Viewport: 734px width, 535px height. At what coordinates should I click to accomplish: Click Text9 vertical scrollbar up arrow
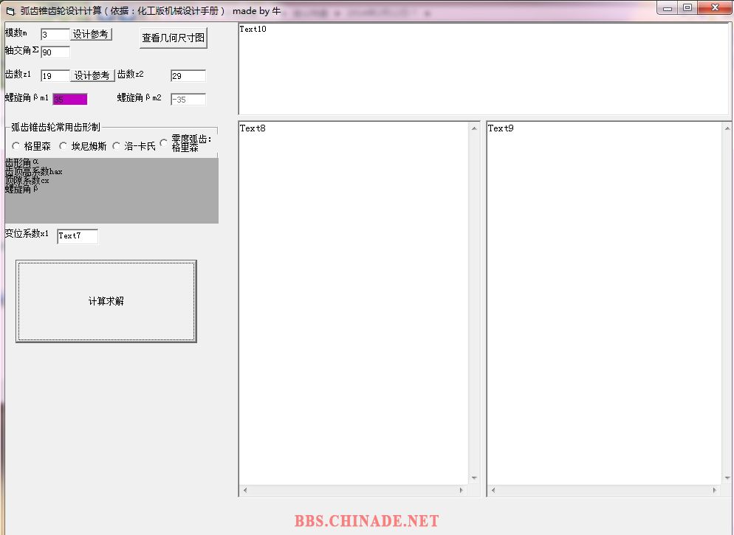(x=727, y=128)
